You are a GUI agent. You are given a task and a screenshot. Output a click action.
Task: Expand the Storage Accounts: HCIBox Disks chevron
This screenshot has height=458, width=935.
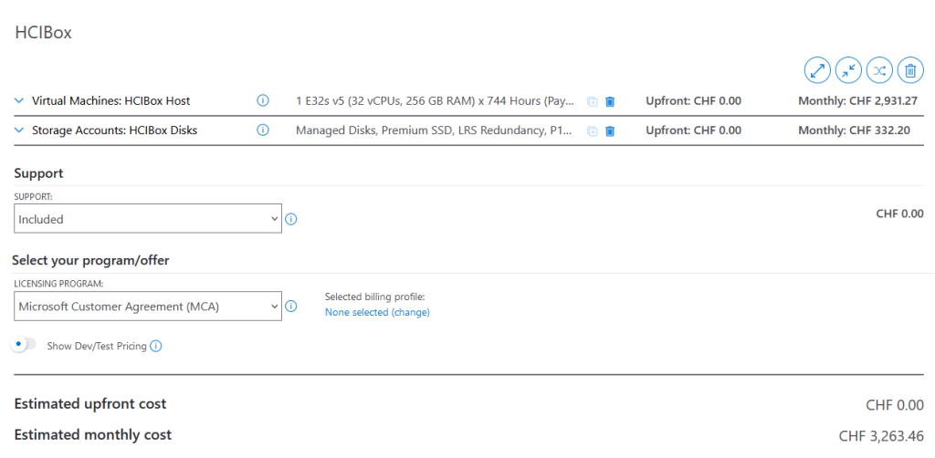tap(18, 130)
